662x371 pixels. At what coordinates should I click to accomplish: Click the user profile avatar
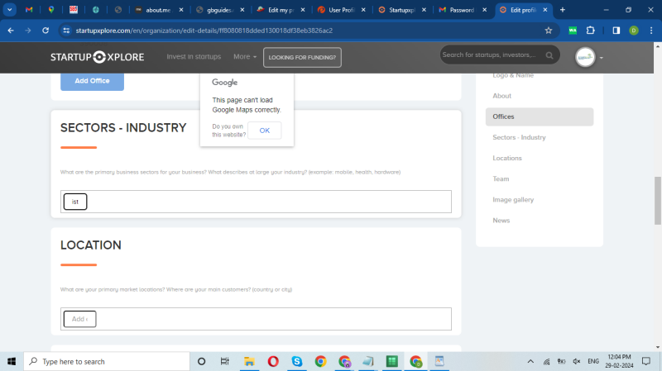585,57
